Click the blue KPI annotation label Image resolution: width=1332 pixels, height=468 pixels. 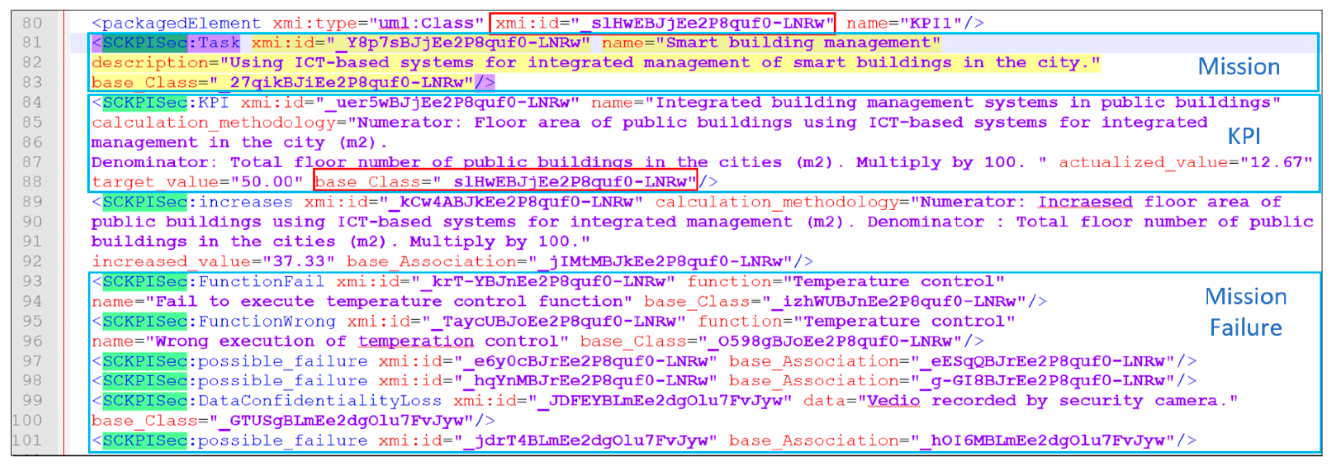pos(1244,136)
